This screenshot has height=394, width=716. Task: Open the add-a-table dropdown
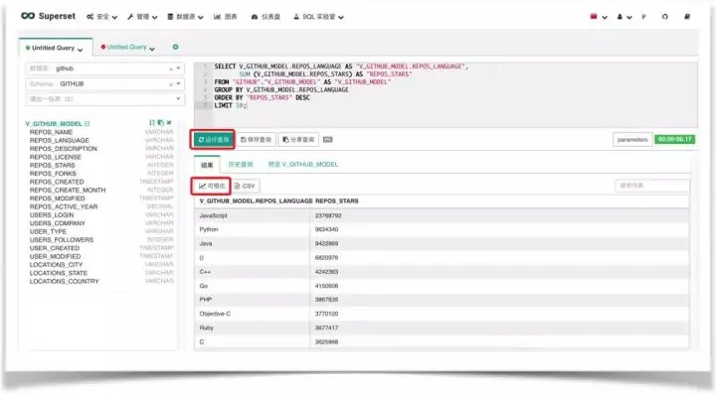click(105, 99)
